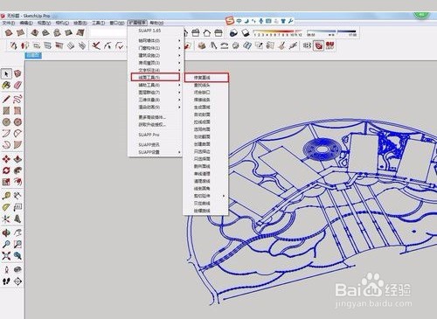
Task: Open the 相机(C) menu
Action: (x=62, y=23)
